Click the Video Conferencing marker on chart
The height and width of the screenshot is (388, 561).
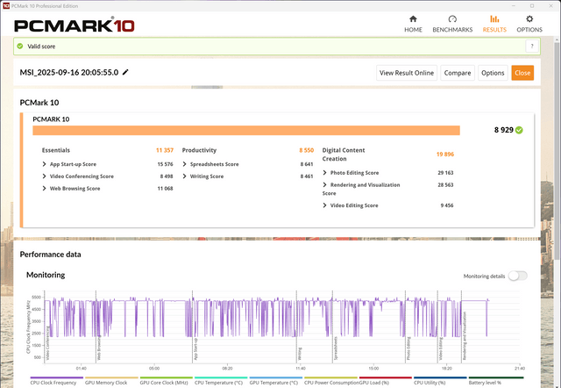pyautogui.click(x=48, y=343)
